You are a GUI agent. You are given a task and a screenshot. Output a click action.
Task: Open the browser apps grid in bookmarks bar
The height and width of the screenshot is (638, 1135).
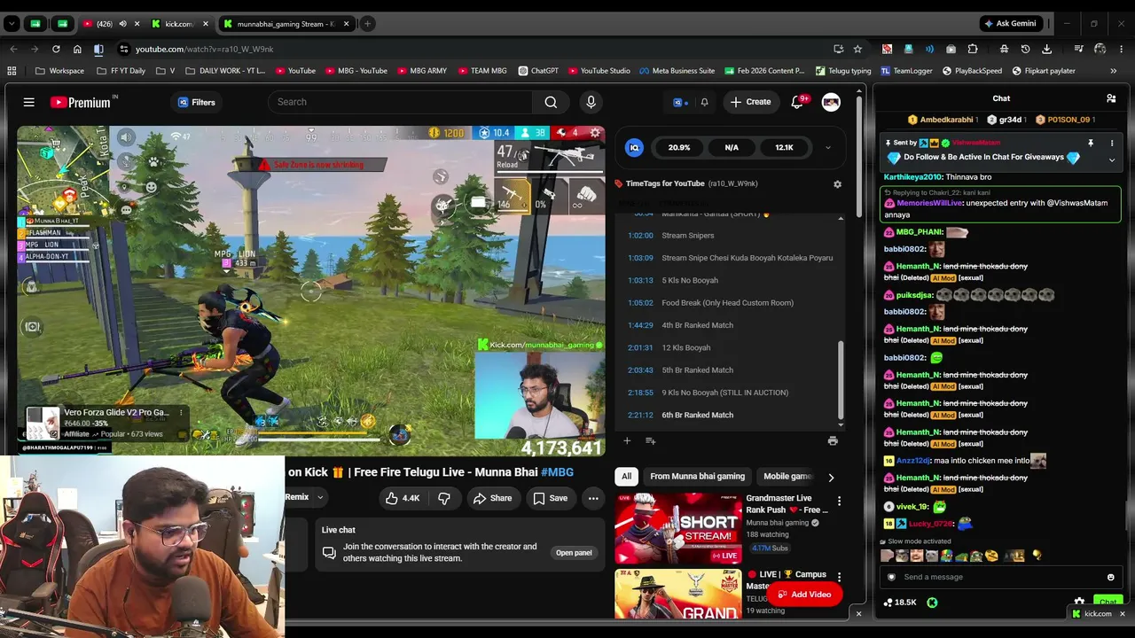[12, 71]
